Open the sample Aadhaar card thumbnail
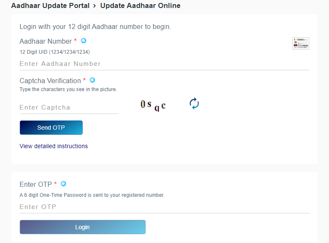The height and width of the screenshot is (243, 329). (x=300, y=44)
